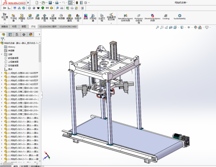Toggle the Section View icon
Screen dimensions: 216x167
171,28
